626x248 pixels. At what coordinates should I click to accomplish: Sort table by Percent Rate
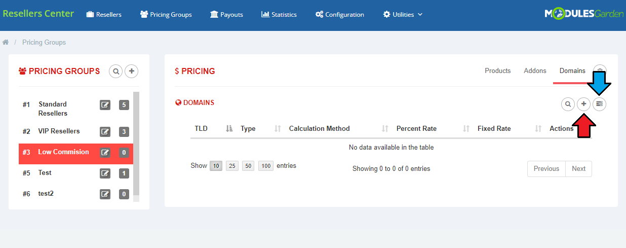pos(433,128)
